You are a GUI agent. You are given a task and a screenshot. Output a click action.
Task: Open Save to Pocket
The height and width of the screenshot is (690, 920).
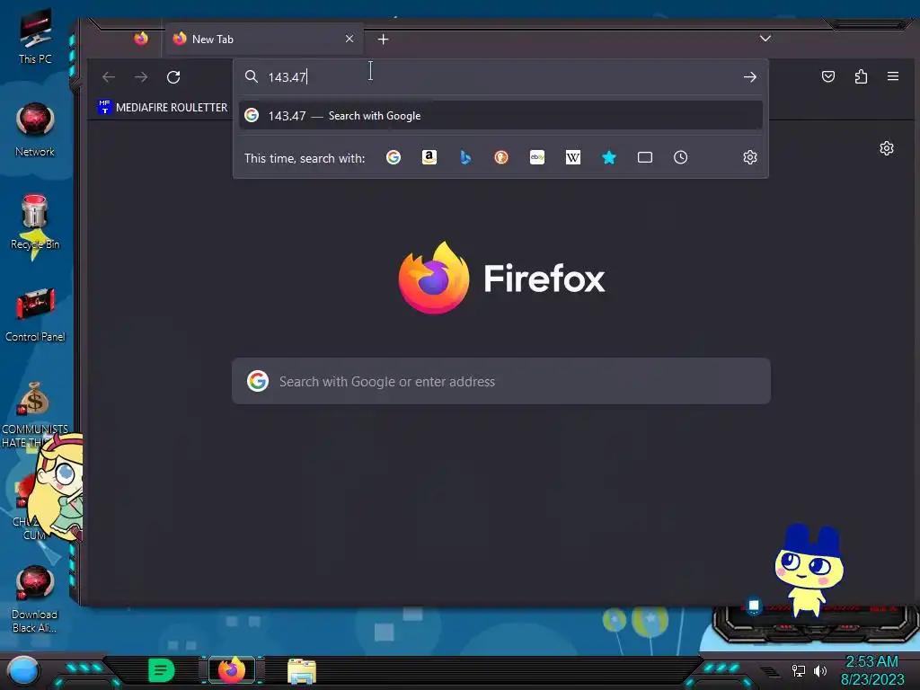[x=827, y=76]
